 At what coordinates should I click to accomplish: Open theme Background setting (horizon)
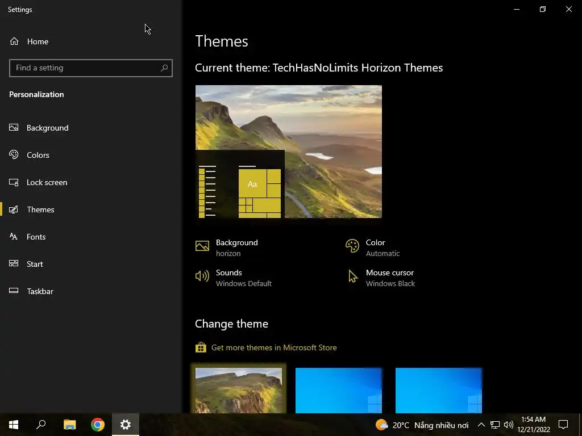click(227, 248)
